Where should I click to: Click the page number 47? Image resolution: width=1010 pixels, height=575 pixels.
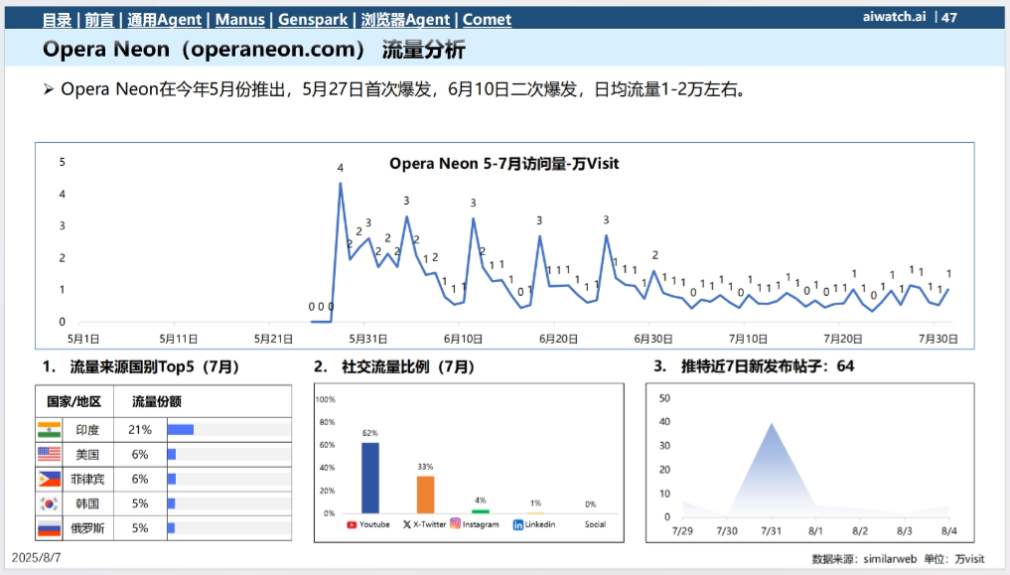(948, 18)
